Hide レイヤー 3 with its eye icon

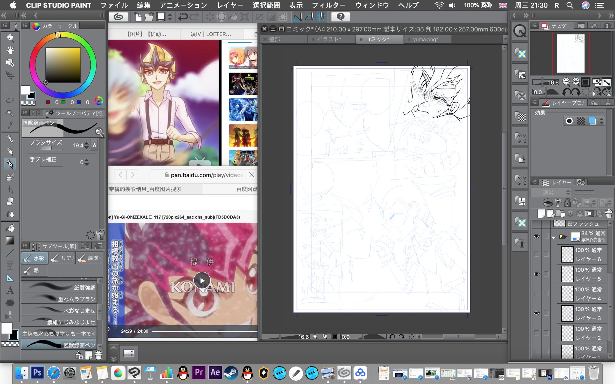pos(537,313)
